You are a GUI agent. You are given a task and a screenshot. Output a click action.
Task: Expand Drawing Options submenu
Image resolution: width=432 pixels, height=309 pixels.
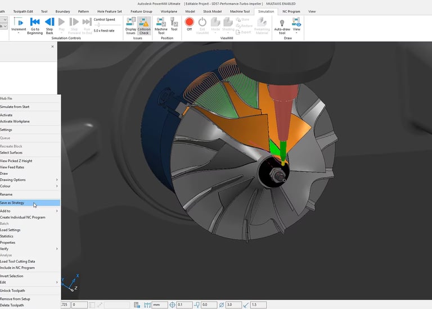(30, 180)
